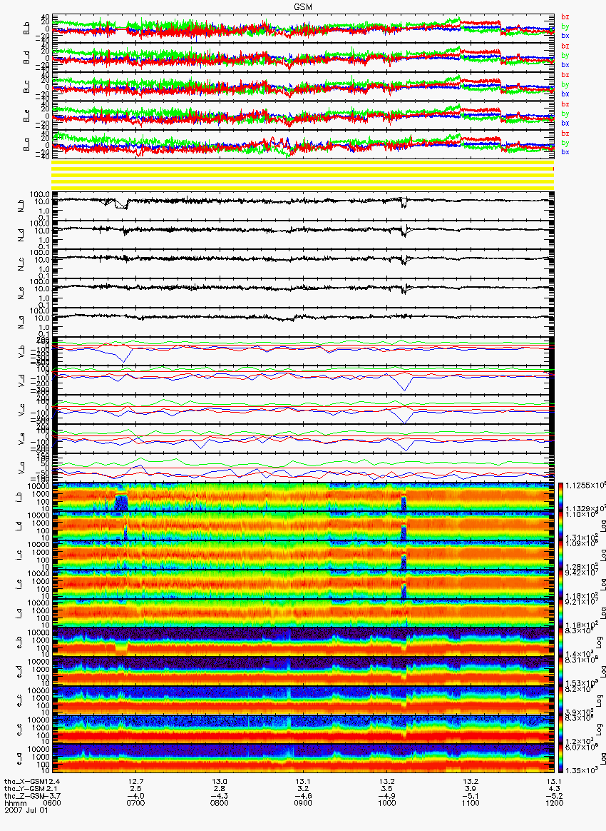Image resolution: width=606 pixels, height=831 pixels.
Task: Click the -4.6 Z-GSM position value
Action: 303,796
